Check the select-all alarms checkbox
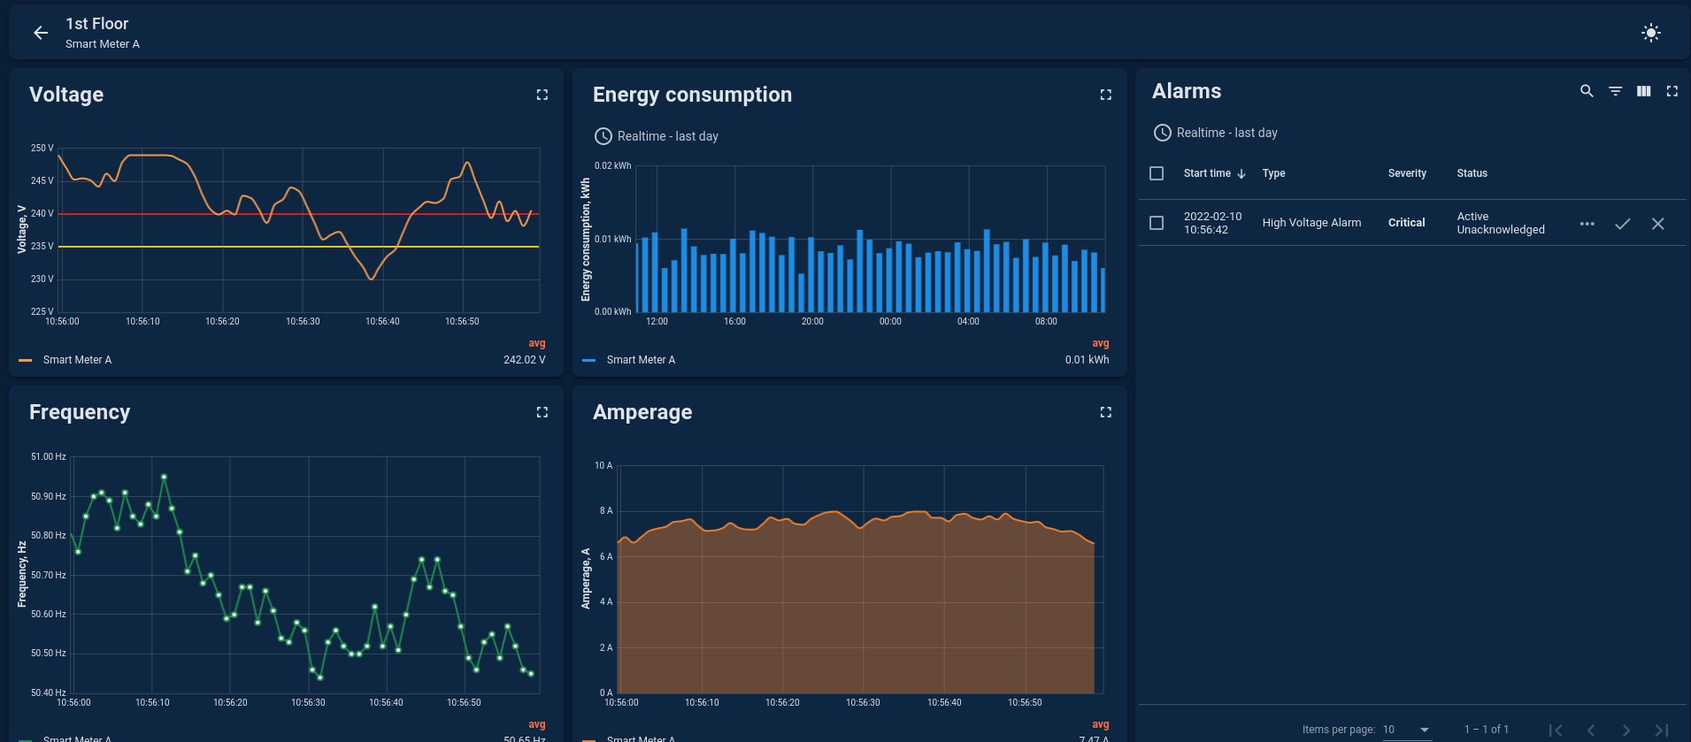 coord(1156,173)
